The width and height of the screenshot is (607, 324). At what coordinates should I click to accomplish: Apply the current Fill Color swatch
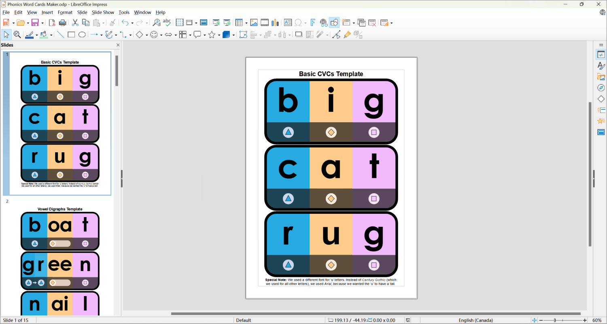coord(44,35)
